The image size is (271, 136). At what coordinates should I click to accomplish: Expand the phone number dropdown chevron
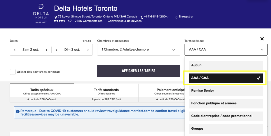tap(167, 17)
